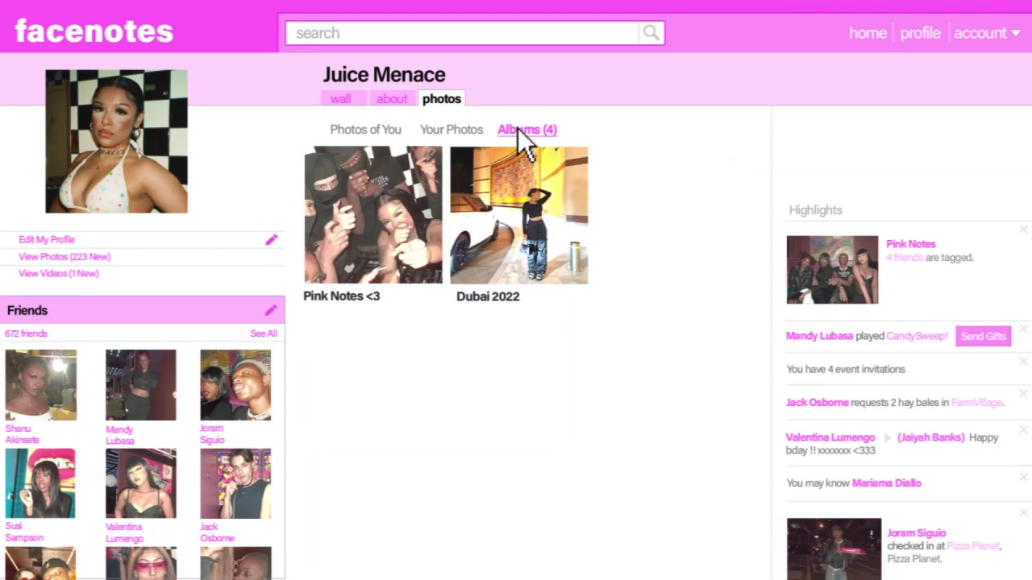Open View Videos (1 New)
The image size is (1032, 580).
coord(59,273)
